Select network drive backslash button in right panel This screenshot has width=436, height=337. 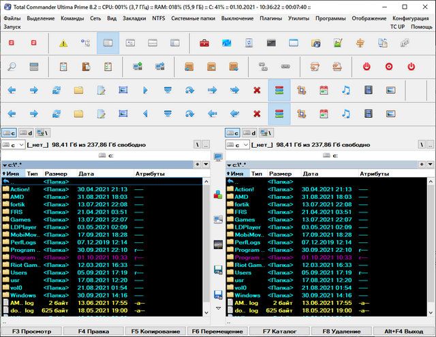pyautogui.click(x=266, y=133)
